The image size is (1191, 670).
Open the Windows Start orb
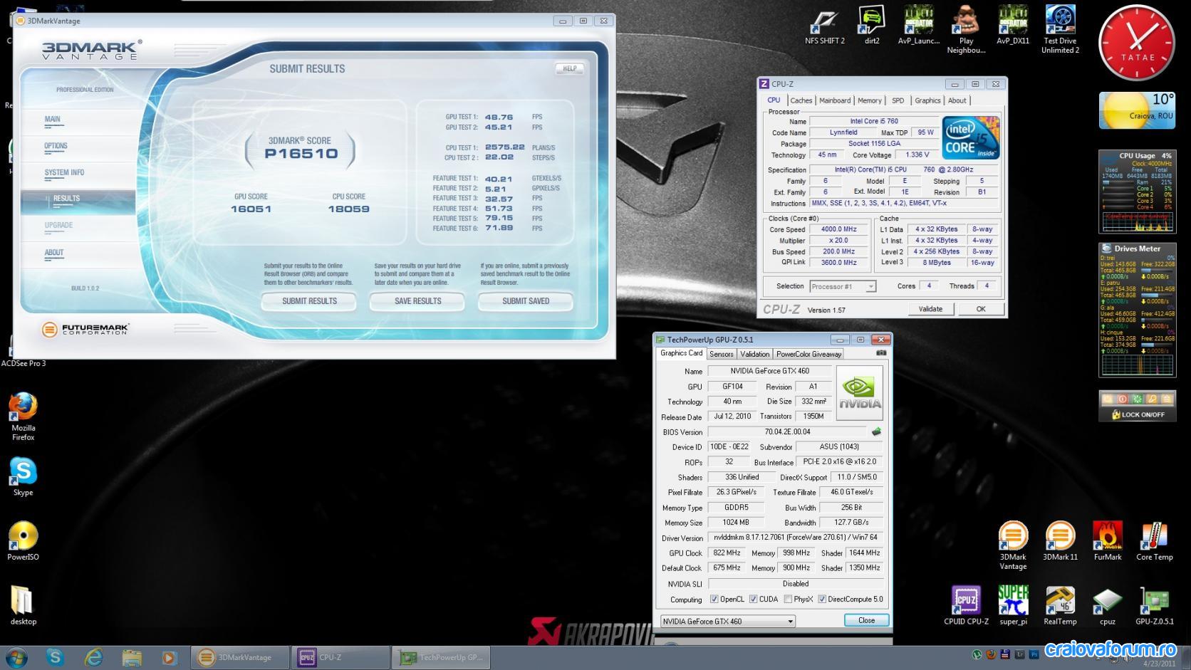pyautogui.click(x=16, y=657)
